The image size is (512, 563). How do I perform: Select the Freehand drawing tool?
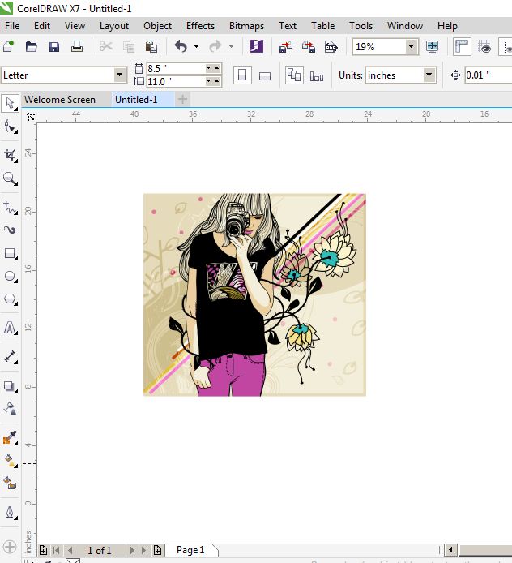coord(10,208)
